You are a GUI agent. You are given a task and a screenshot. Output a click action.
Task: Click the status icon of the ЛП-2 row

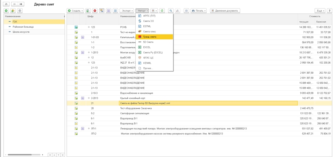pos(76,134)
